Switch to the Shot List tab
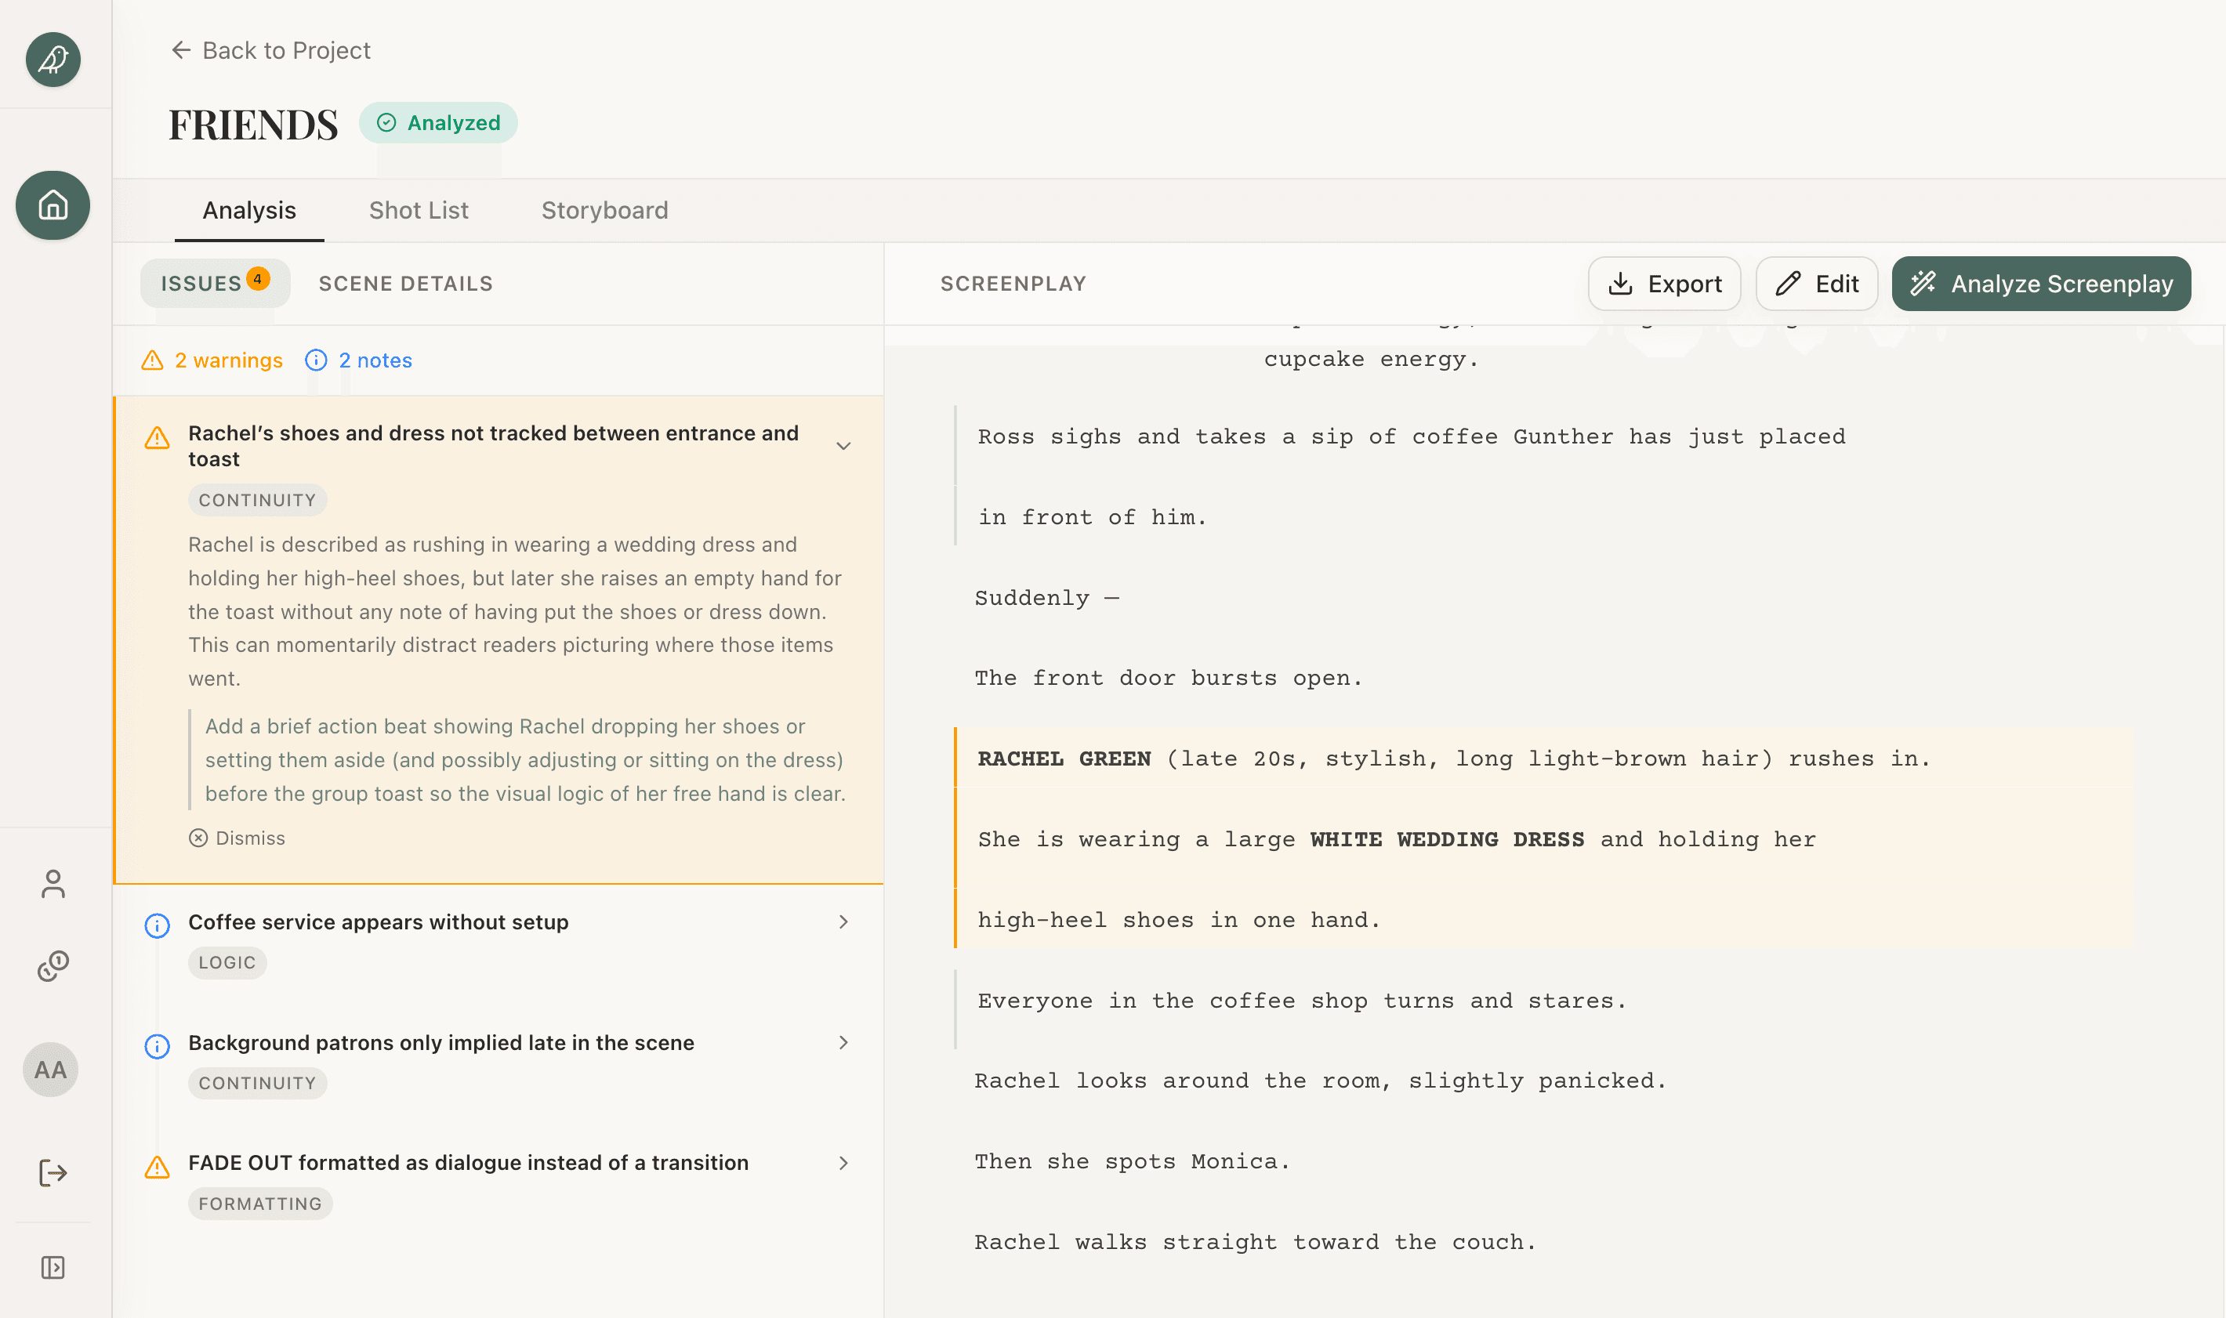Viewport: 2226px width, 1318px height. (419, 211)
